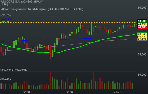Select the green 40,845 GD 50 value tag

coord(142,34)
